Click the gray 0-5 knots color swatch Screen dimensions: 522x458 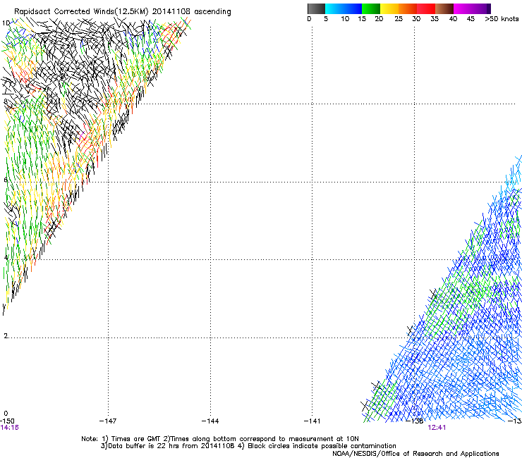316,8
